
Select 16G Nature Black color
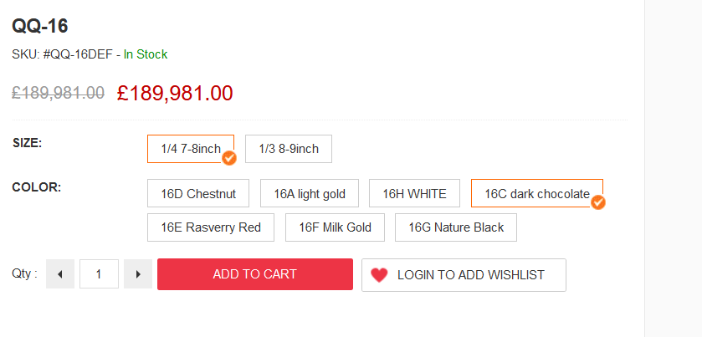click(456, 227)
